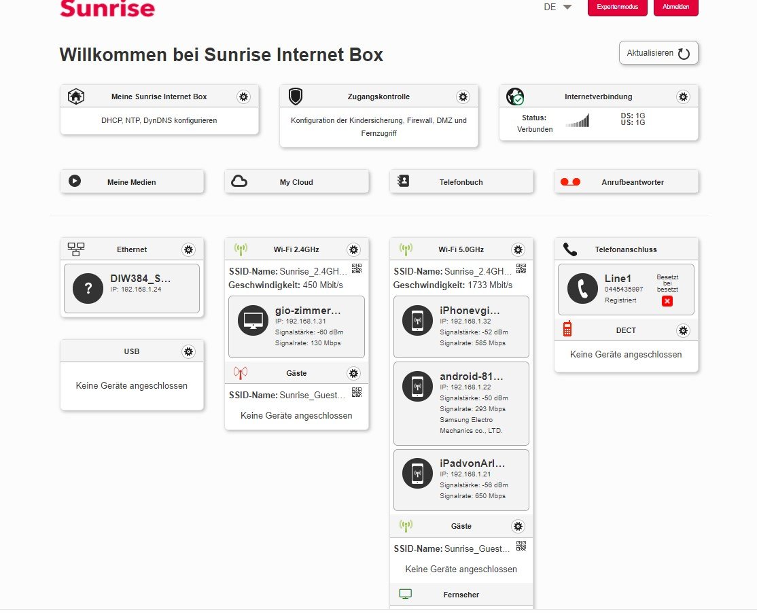757x613 pixels.
Task: Click the red antenna icon of 2.4GHz Gäste
Action: (x=241, y=372)
